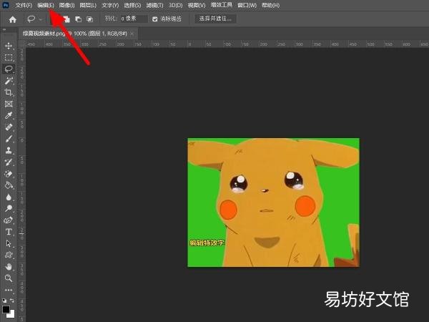This screenshot has width=429, height=322.
Task: Select the Move tool
Action: click(x=9, y=46)
